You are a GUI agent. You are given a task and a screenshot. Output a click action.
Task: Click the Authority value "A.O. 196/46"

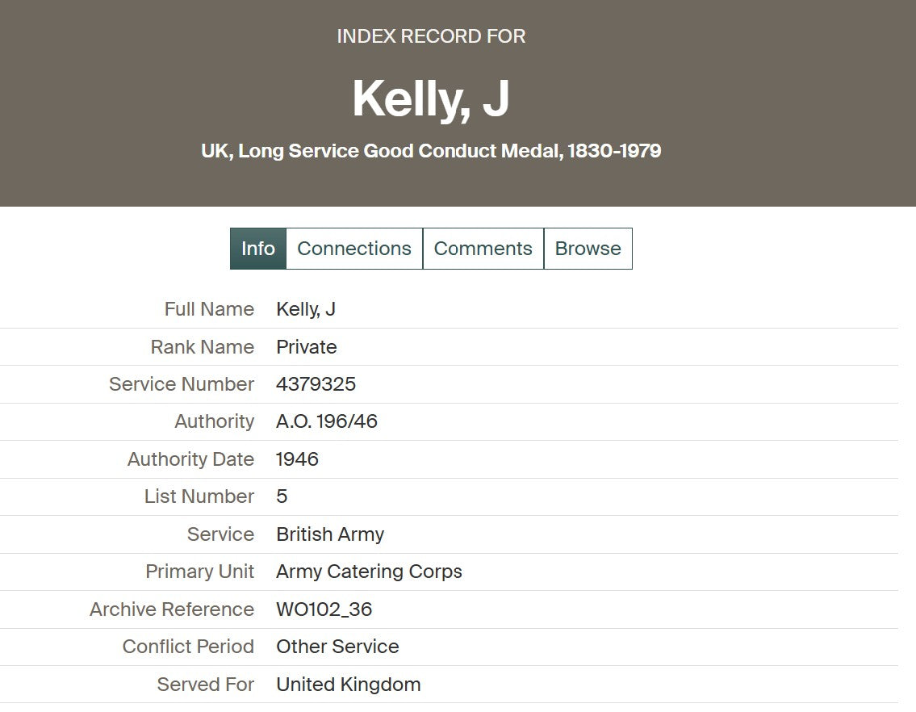[327, 421]
